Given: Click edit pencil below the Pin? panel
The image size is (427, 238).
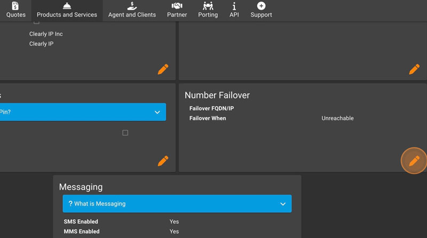Looking at the screenshot, I should click(x=163, y=161).
